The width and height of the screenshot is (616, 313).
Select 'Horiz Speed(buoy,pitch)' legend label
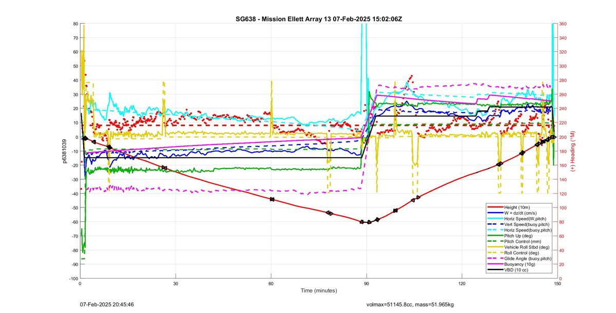pyautogui.click(x=528, y=230)
